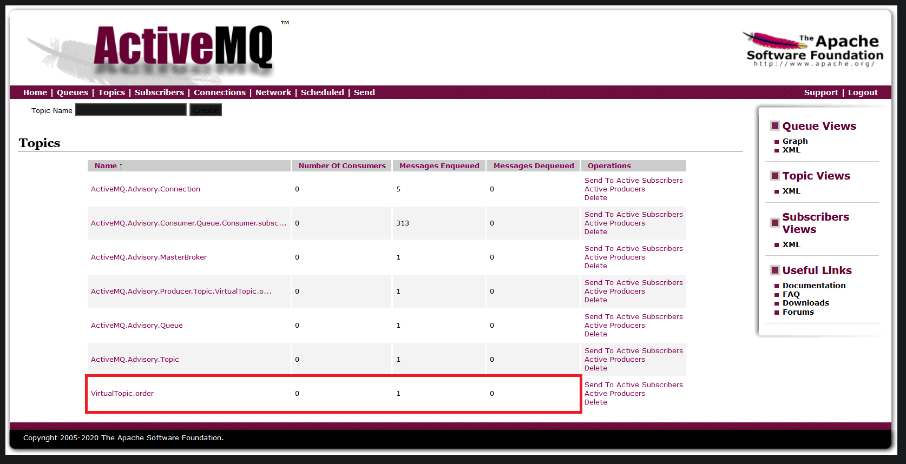Click the Messages Enqueued column header

coord(439,166)
